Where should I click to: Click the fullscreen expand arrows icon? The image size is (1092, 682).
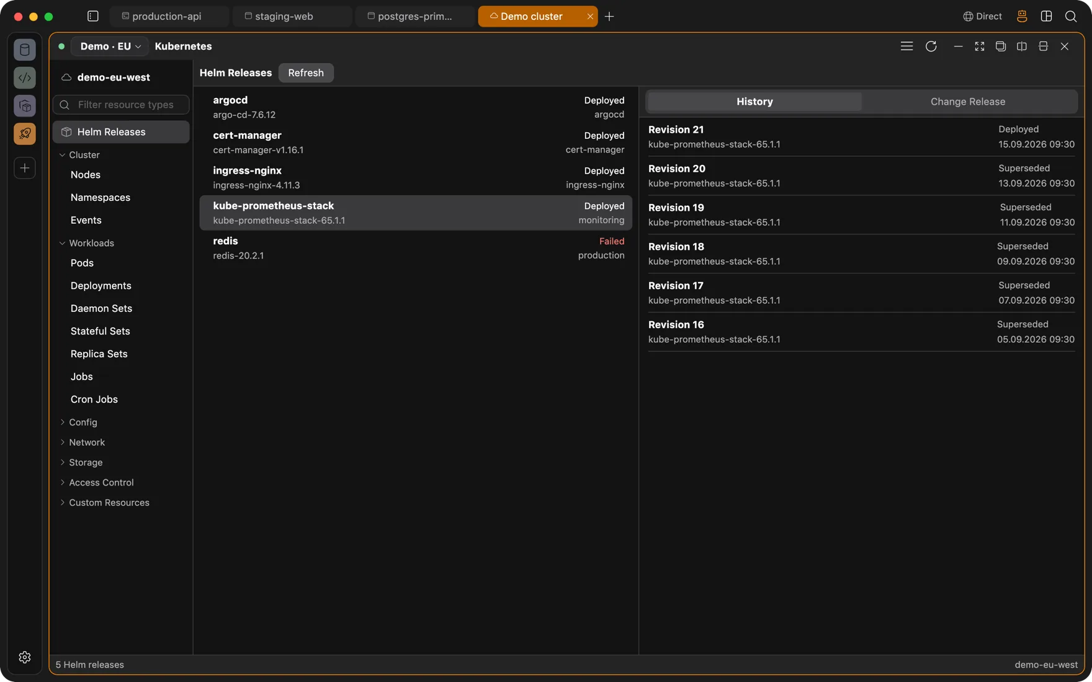pos(980,46)
